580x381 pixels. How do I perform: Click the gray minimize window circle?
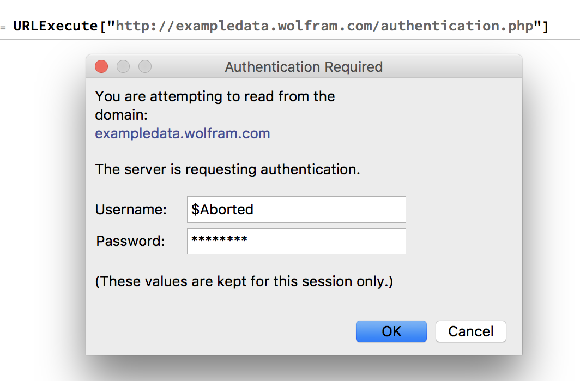[123, 66]
